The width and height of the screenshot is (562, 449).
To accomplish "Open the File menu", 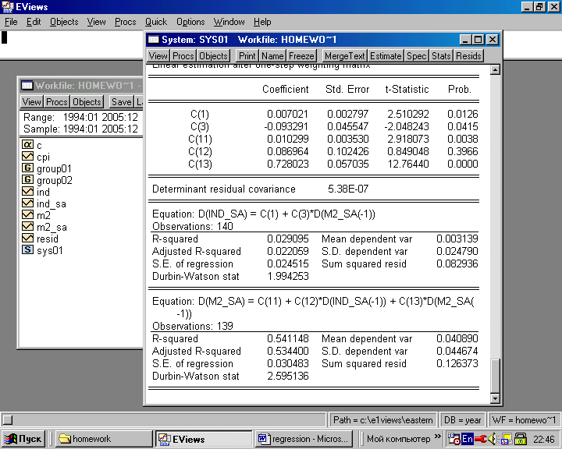I will click(11, 22).
